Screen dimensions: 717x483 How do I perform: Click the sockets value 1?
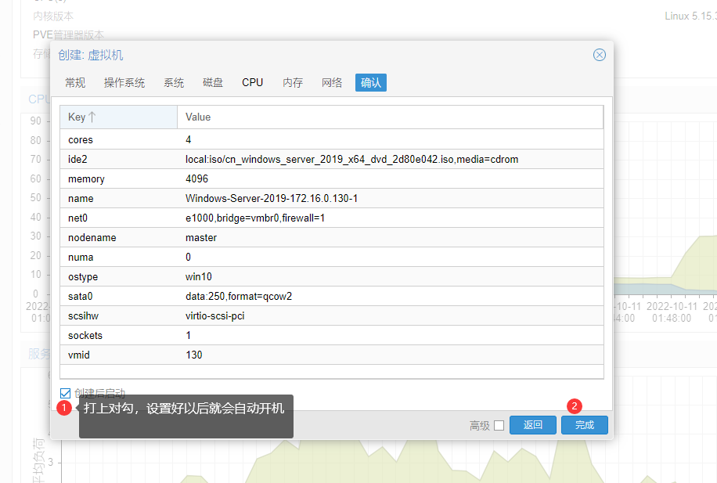188,335
